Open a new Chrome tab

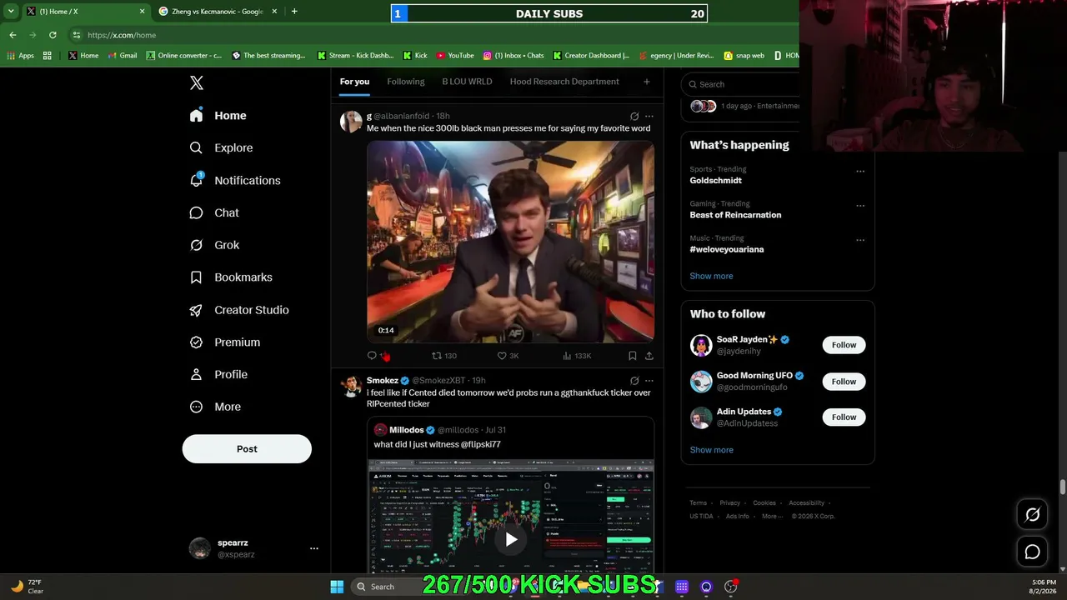pos(294,12)
